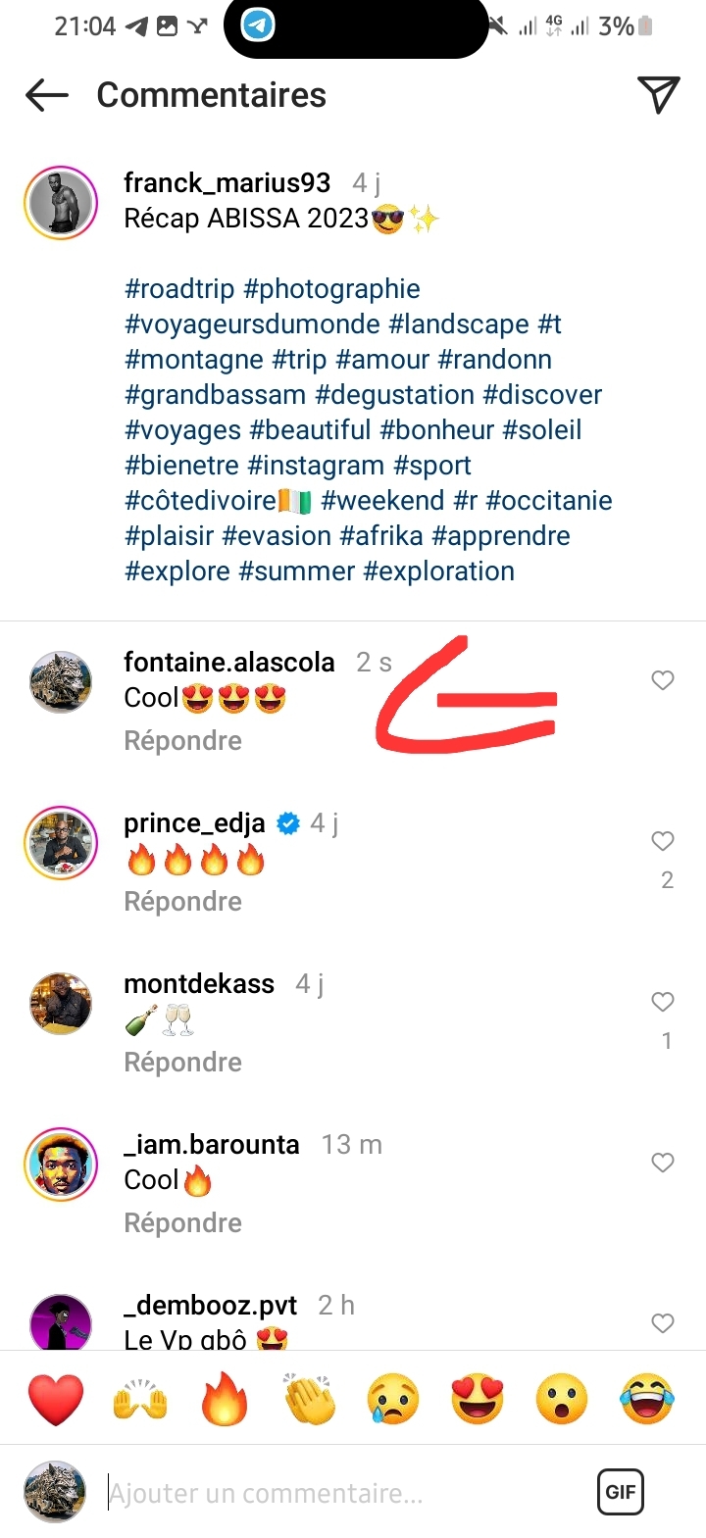Like montdekass's comment
This screenshot has width=706, height=1538.
(x=663, y=1002)
